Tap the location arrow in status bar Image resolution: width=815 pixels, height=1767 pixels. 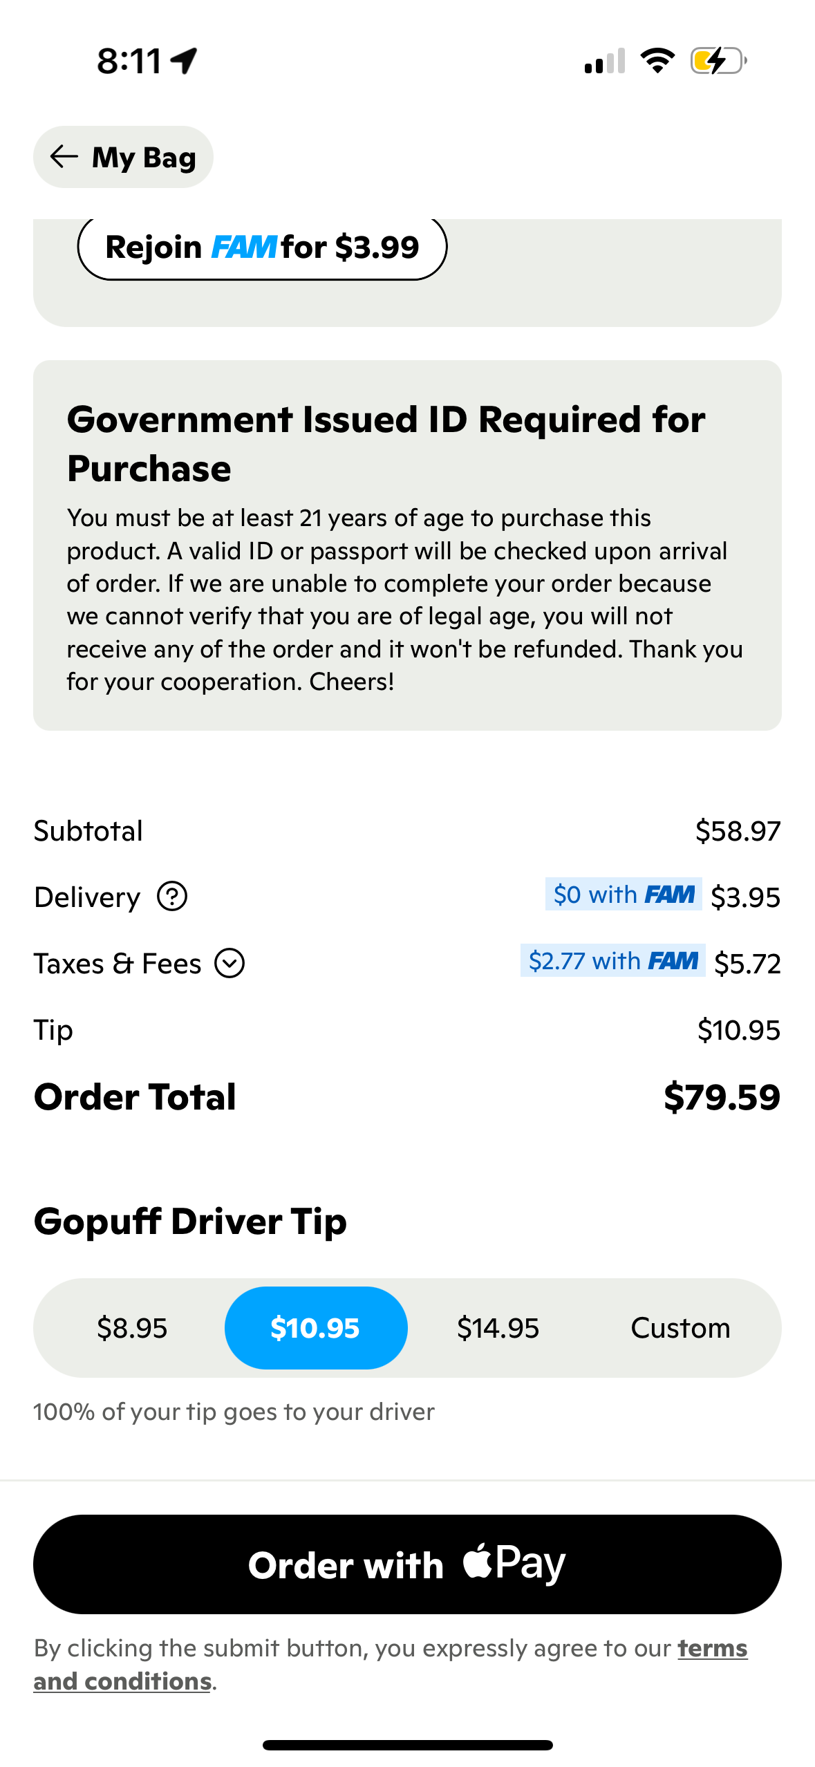click(182, 61)
